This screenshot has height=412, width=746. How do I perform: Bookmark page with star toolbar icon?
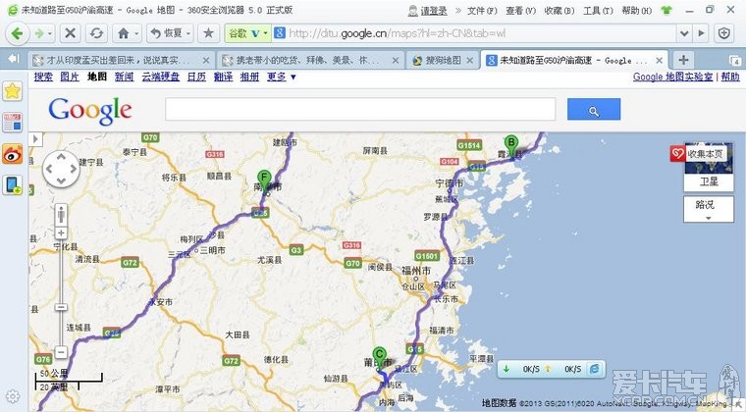(208, 33)
